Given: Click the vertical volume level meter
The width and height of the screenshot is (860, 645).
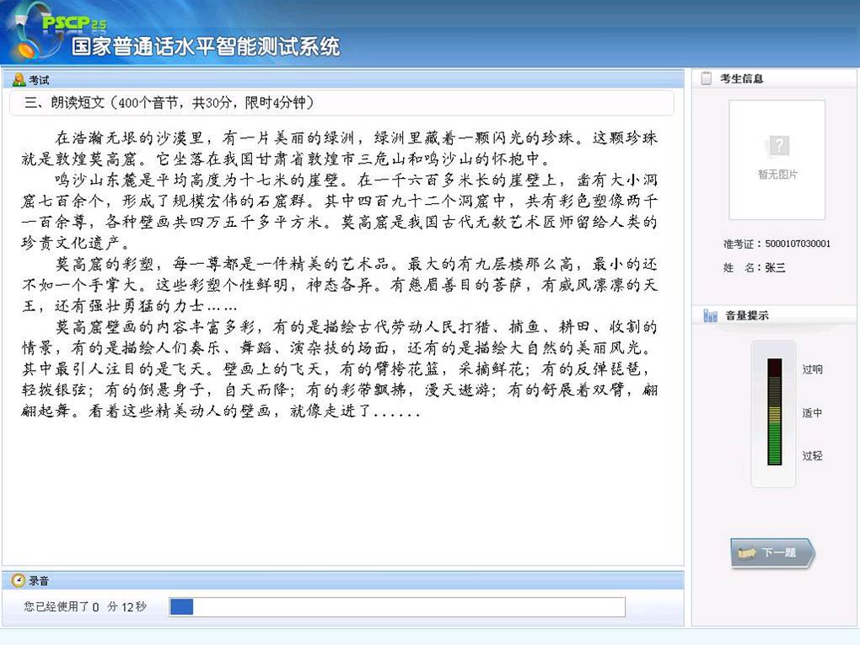Looking at the screenshot, I should pyautogui.click(x=774, y=413).
